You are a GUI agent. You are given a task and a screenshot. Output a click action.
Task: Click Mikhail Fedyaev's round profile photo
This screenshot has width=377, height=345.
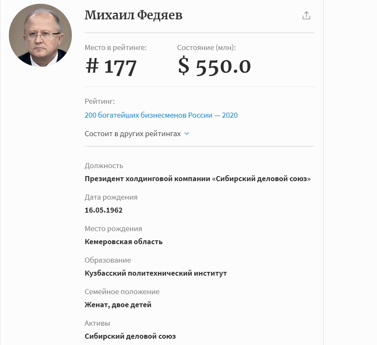pyautogui.click(x=40, y=35)
